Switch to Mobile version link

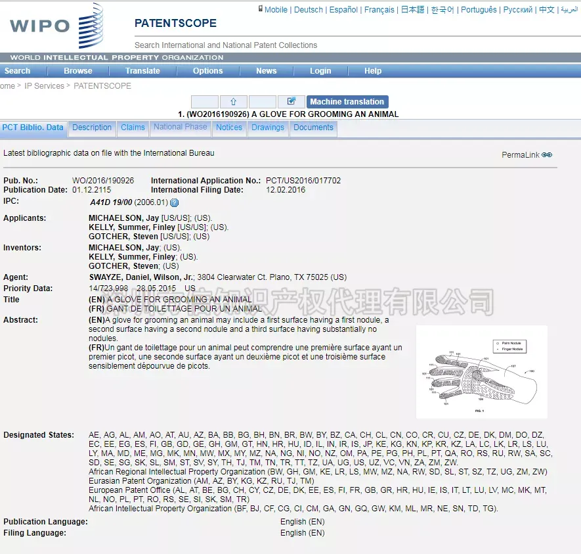tap(276, 10)
